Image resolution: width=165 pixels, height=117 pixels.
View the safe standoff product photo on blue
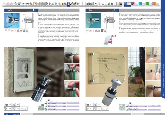coord(12,21)
